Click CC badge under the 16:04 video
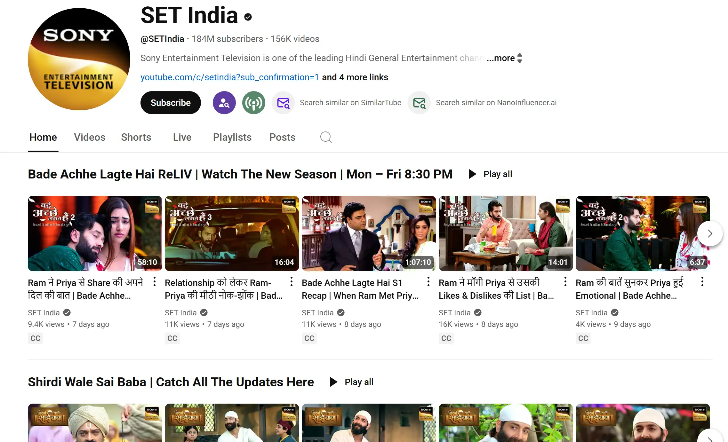 point(172,338)
